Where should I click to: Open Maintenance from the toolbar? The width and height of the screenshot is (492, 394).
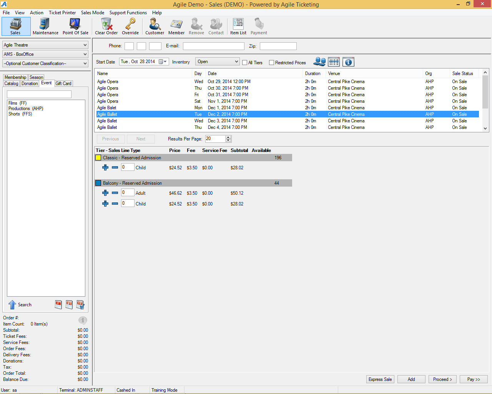[x=45, y=26]
